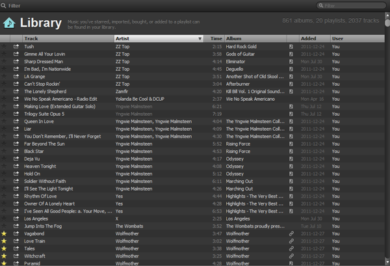Screen dimensions: 390x266
Task: Click sort arrow on Artist column
Action: 200,38
